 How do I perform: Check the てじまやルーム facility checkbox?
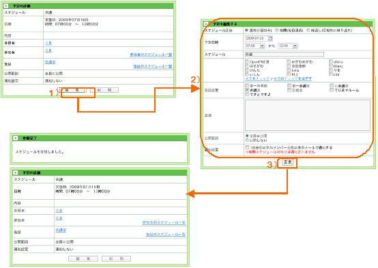pyautogui.click(x=332, y=90)
